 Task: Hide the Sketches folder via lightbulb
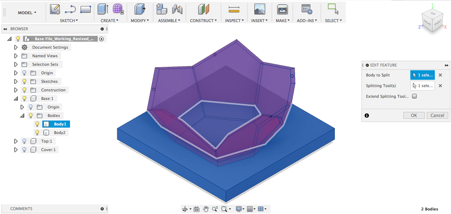pos(24,81)
